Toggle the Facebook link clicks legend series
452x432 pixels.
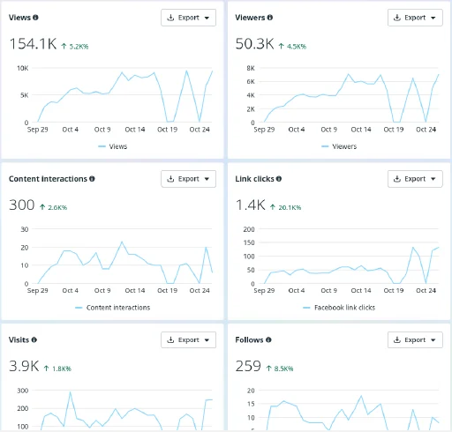pos(339,308)
